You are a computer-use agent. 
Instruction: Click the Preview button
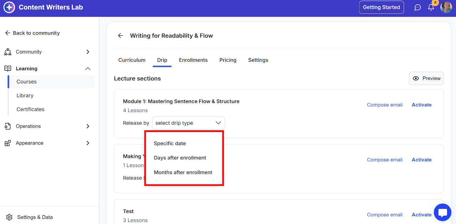pos(426,78)
